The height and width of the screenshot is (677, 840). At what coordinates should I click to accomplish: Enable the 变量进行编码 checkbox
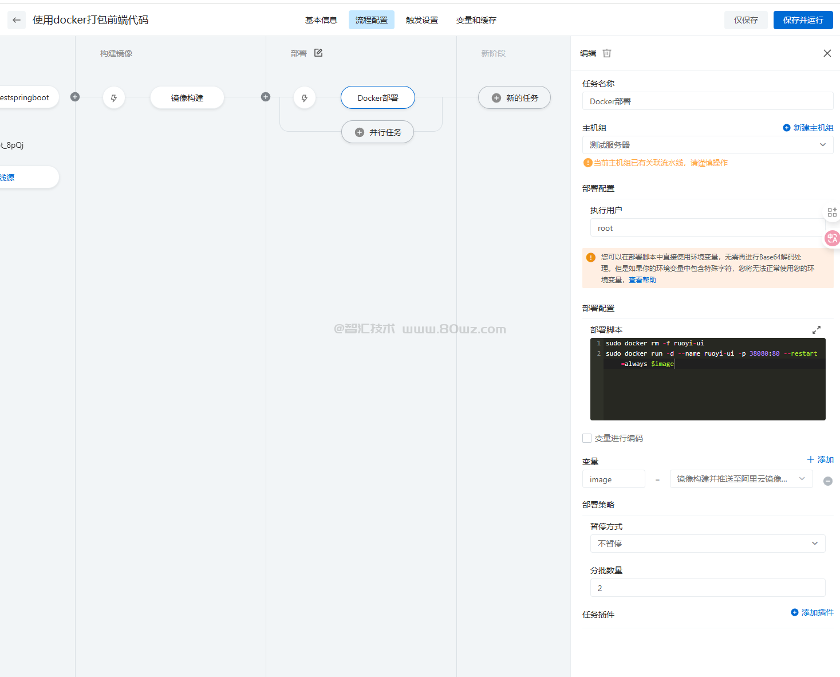click(587, 438)
